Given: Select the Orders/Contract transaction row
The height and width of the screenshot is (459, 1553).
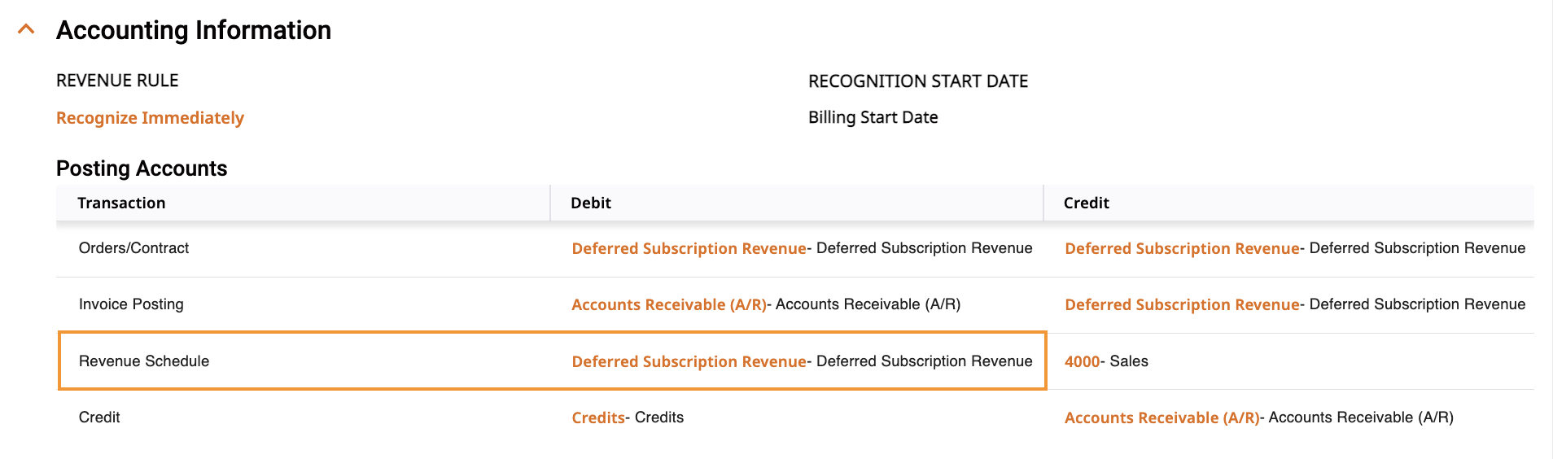Looking at the screenshot, I should [795, 248].
